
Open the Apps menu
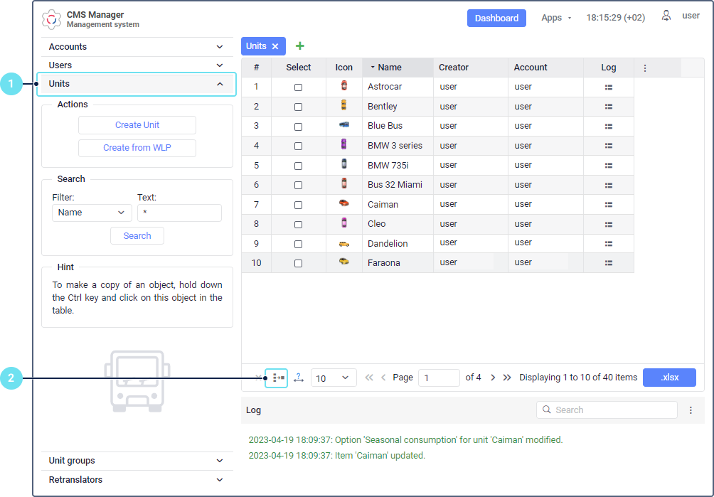[556, 18]
